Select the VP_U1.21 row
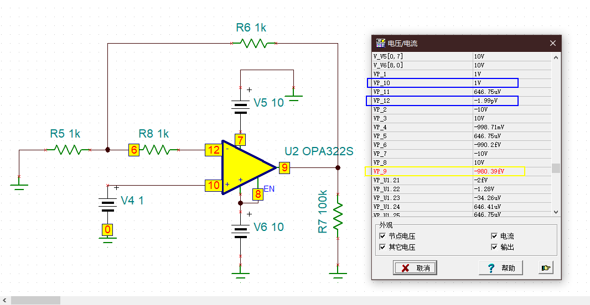 (x=462, y=180)
